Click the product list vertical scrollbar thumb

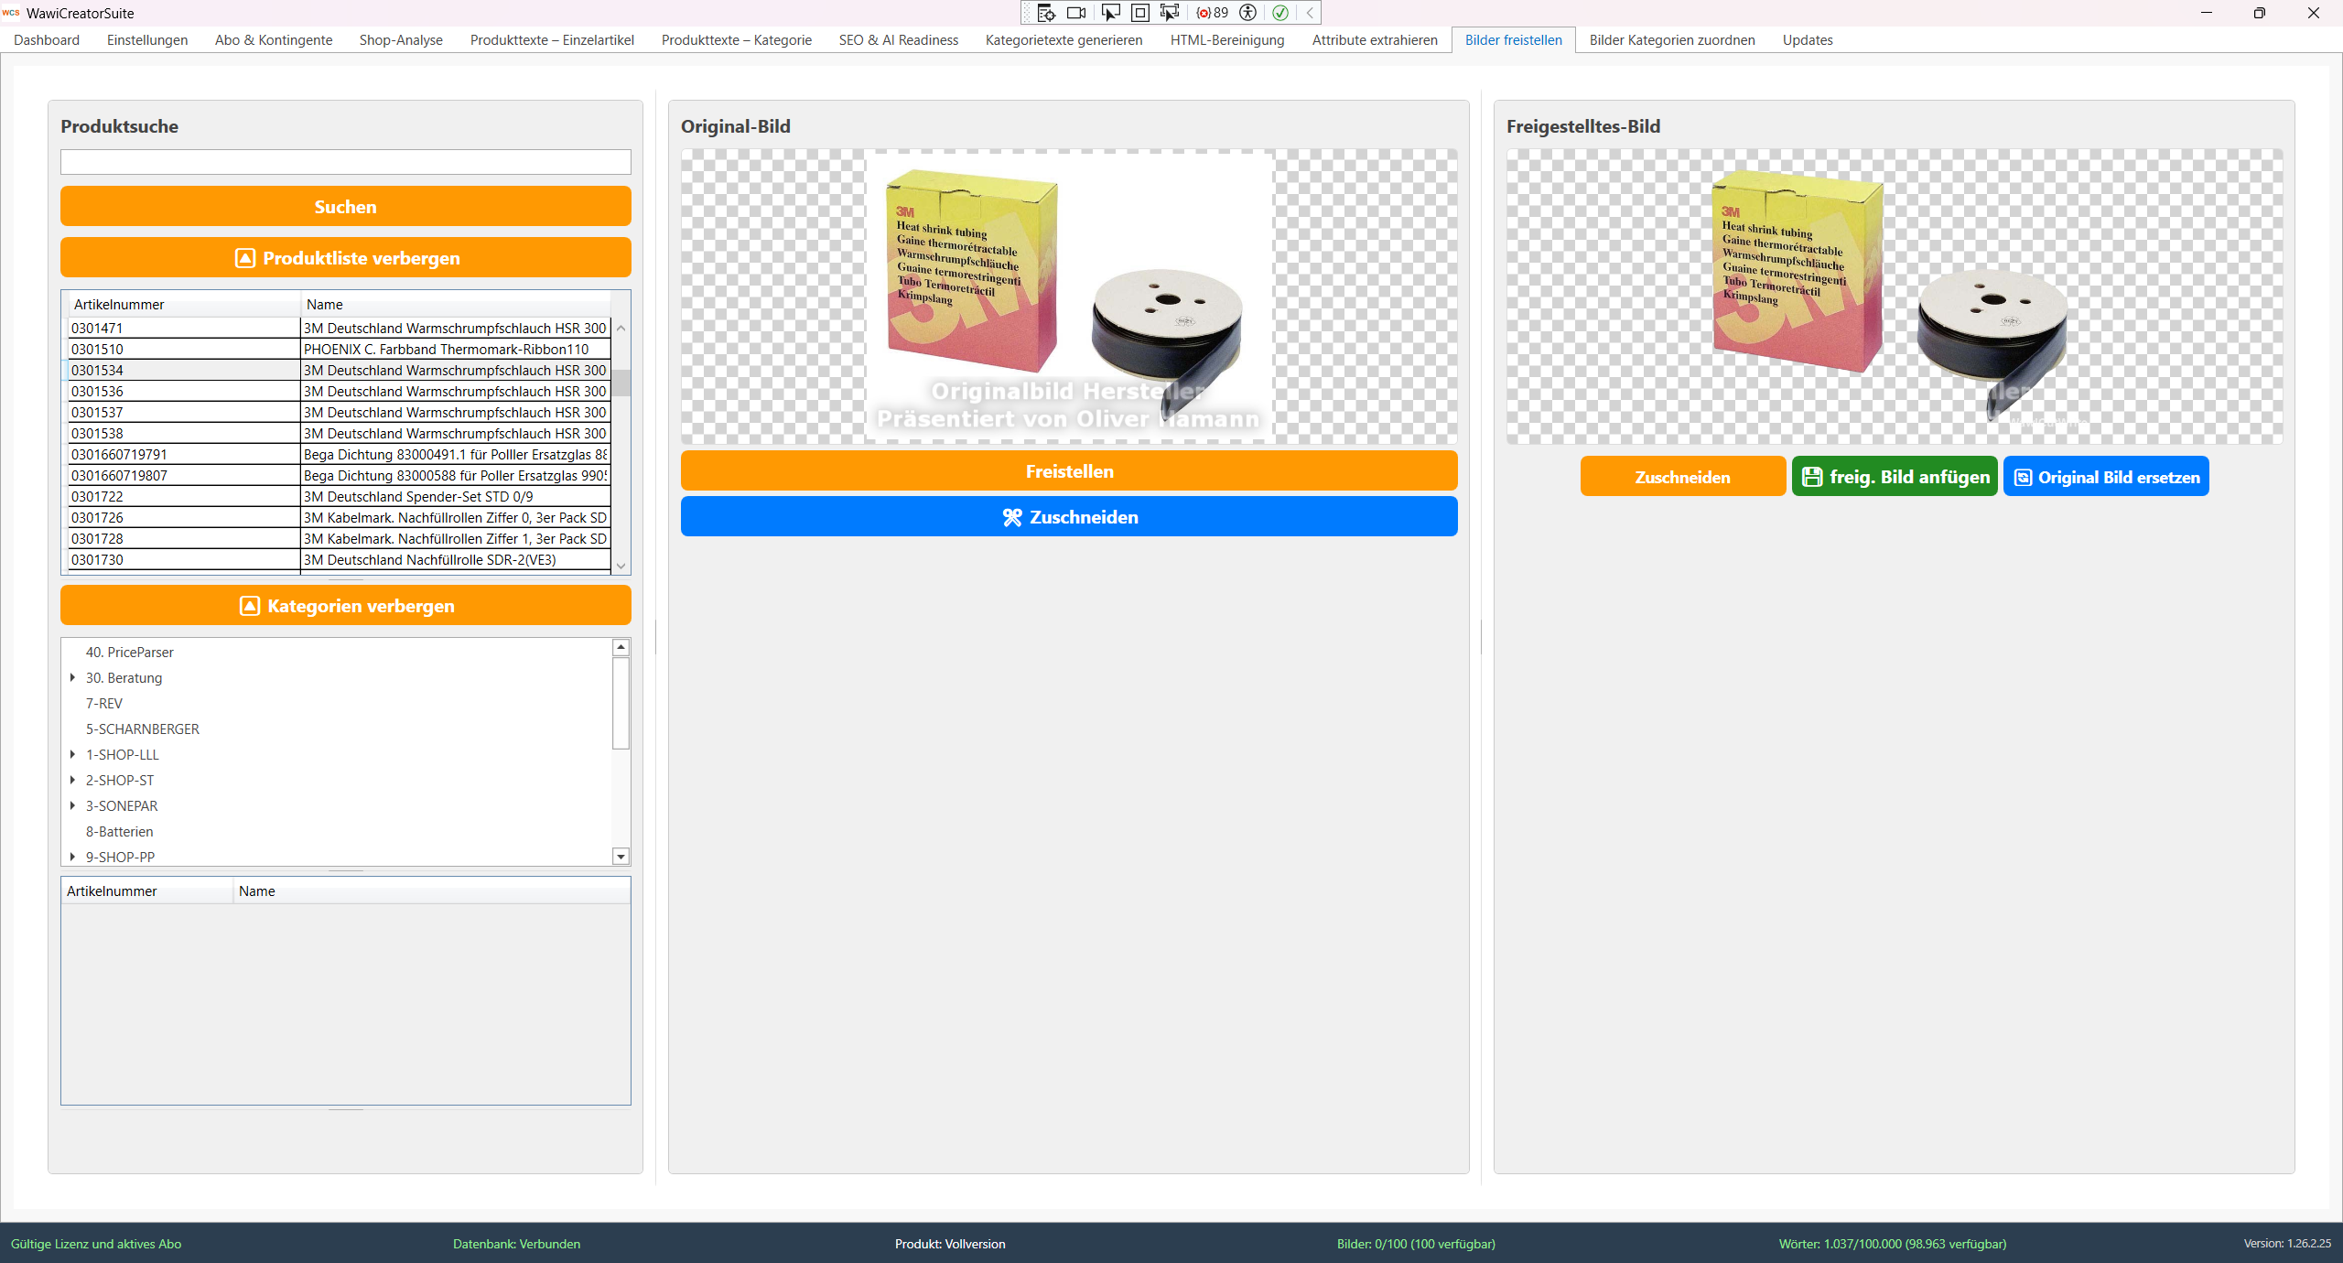click(x=621, y=383)
